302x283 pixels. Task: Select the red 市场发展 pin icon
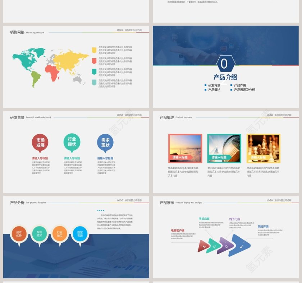pos(40,142)
